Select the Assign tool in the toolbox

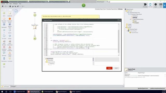tap(10, 37)
